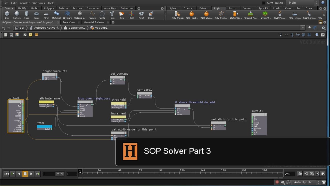The width and height of the screenshot is (330, 186).
Task: Select the Sticky shelf tool
Action: point(151,15)
